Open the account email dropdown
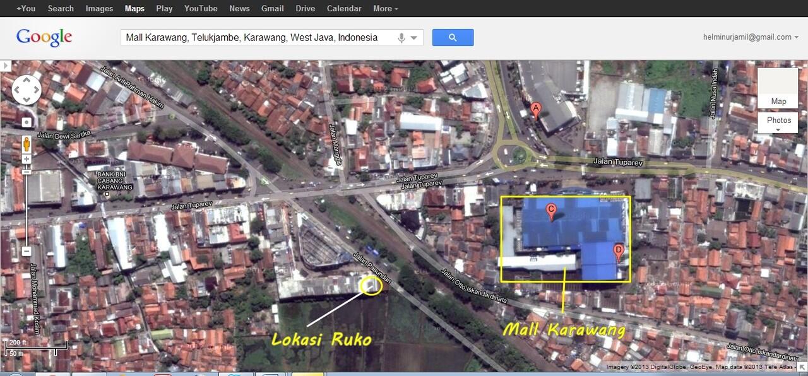The width and height of the screenshot is (808, 376). point(751,37)
